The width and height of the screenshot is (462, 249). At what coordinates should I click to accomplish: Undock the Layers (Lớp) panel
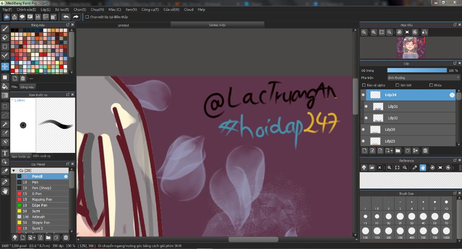coord(455,63)
